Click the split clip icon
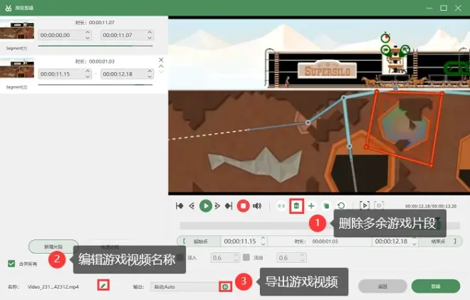Image resolution: width=470 pixels, height=300 pixels. point(281,206)
